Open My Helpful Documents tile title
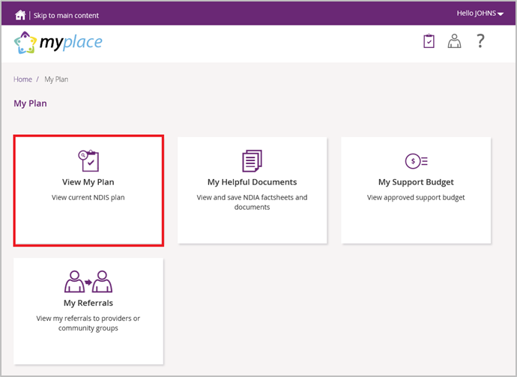The width and height of the screenshot is (517, 377). [252, 182]
